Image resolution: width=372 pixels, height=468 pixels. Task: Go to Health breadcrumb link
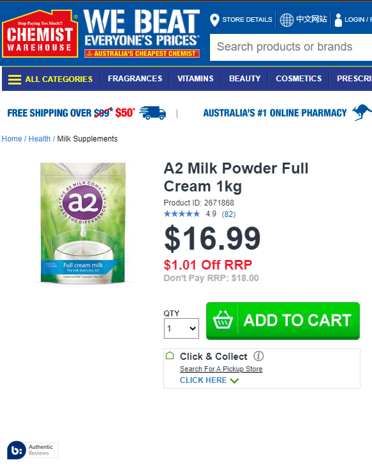(40, 139)
